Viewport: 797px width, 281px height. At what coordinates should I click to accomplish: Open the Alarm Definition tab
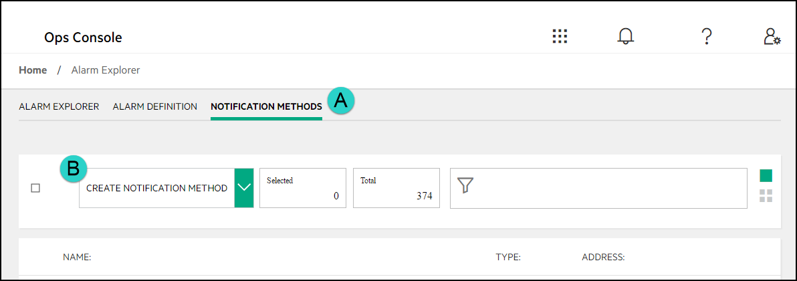point(155,106)
